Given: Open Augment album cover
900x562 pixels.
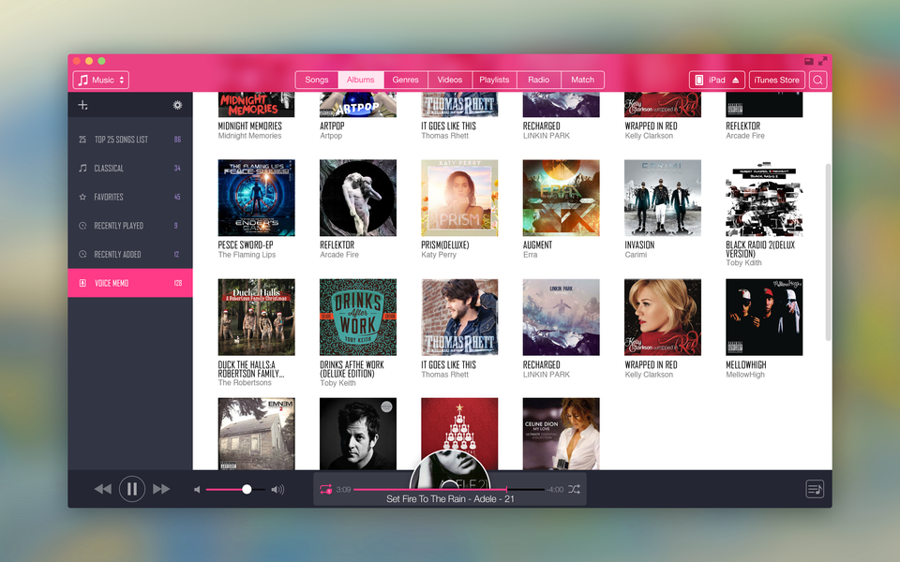Looking at the screenshot, I should click(x=562, y=198).
